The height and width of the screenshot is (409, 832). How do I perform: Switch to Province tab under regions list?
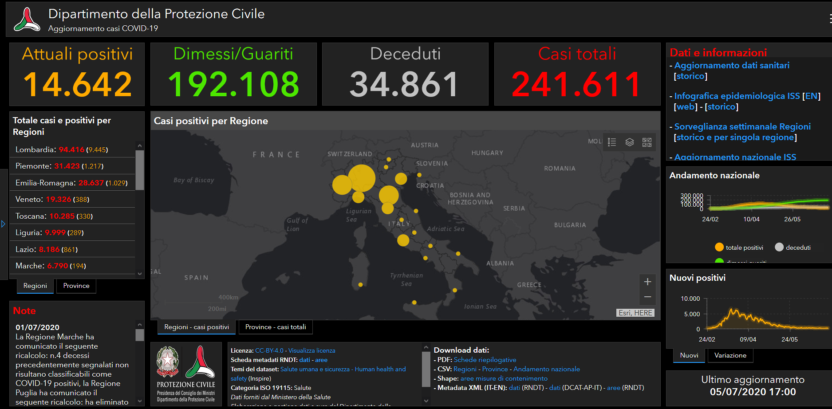pyautogui.click(x=76, y=286)
